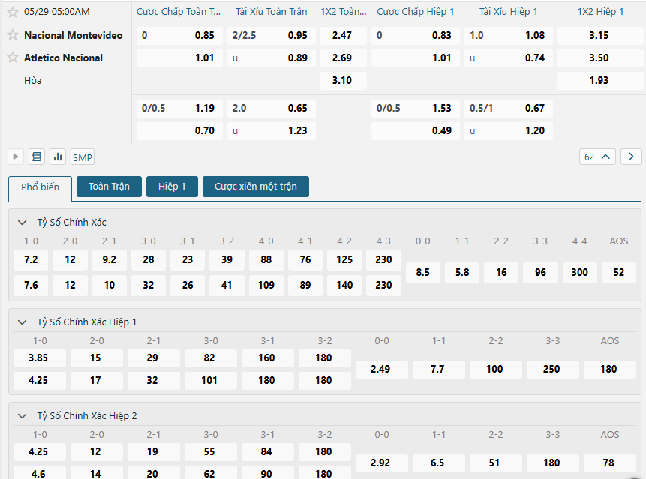This screenshot has width=646, height=479.
Task: Click the live stream play icon
Action: pos(15,157)
